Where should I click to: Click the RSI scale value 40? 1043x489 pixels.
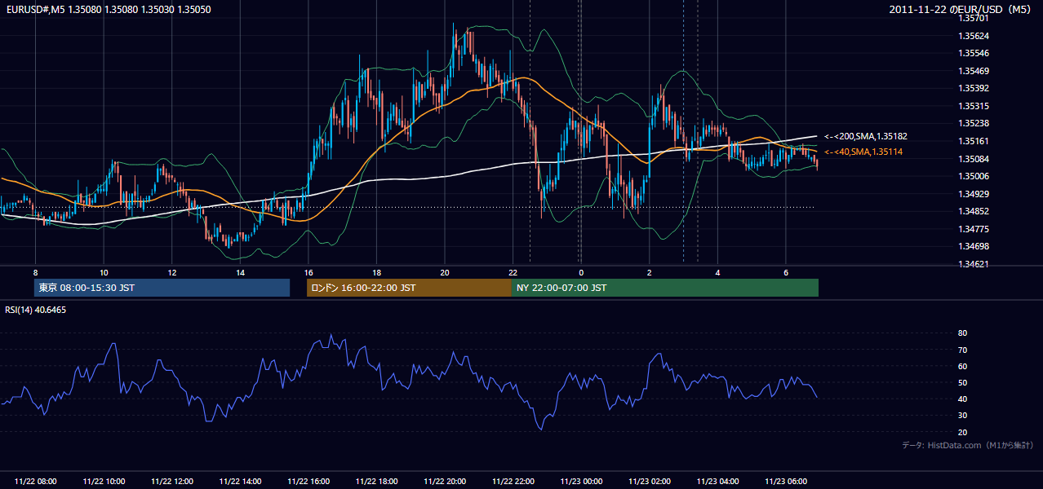(x=963, y=399)
